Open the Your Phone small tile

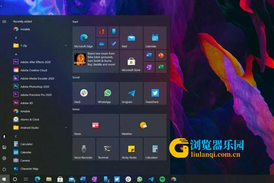tap(114, 32)
